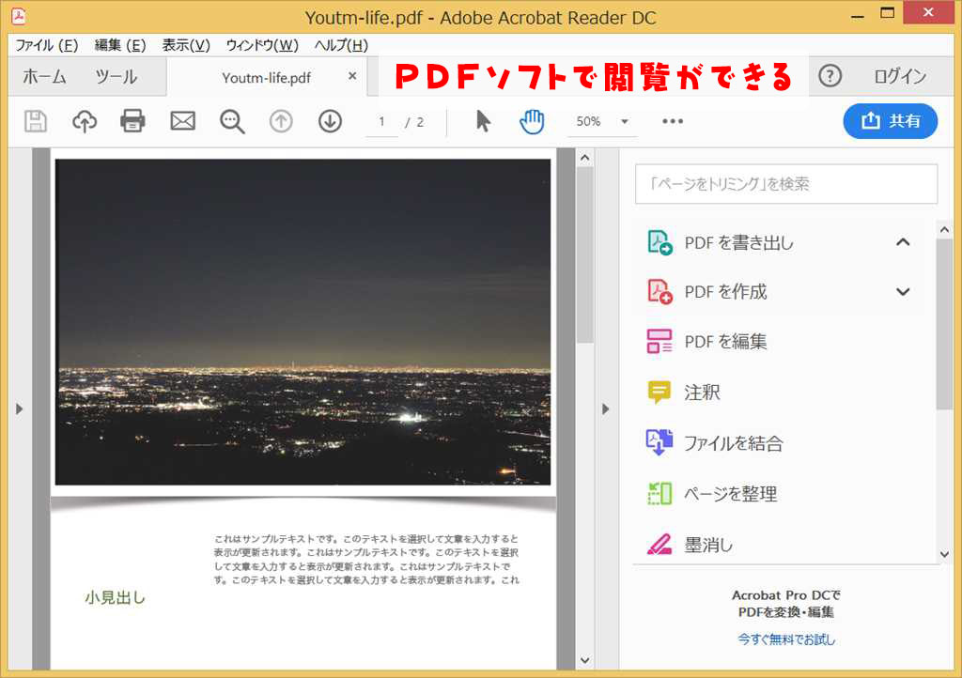Maximize the Acrobat Reader window

coord(887,13)
